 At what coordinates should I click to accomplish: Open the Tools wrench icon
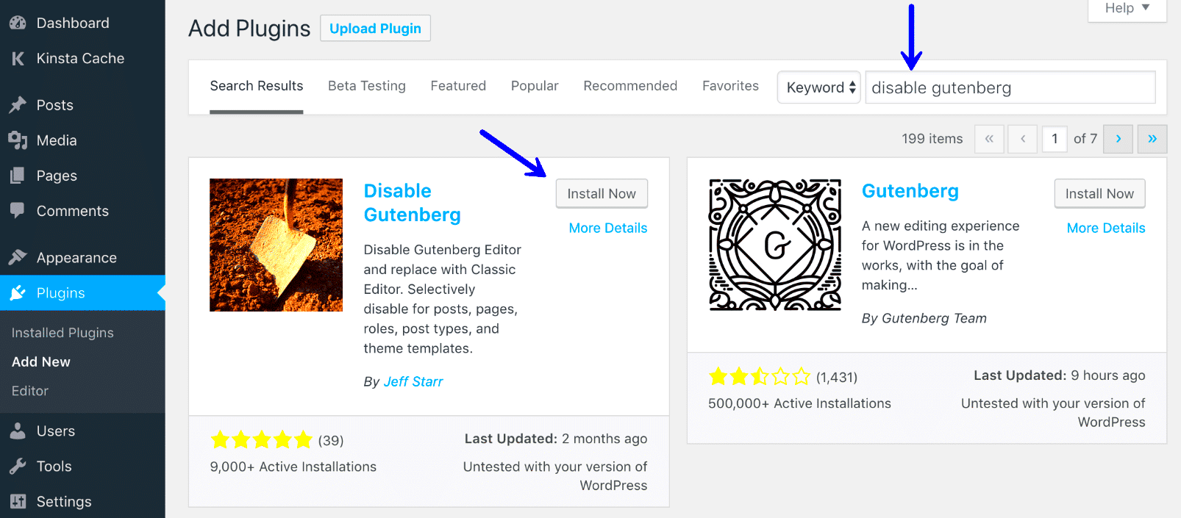pos(18,467)
